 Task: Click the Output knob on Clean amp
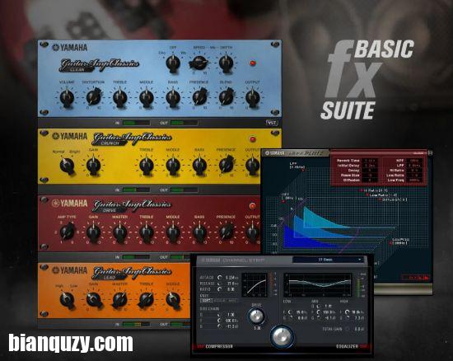tap(253, 97)
